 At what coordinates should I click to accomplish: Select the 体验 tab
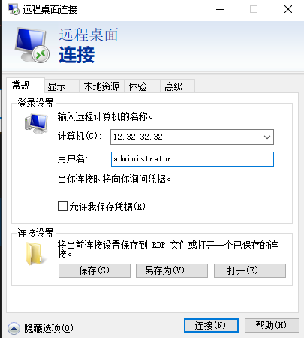click(137, 86)
